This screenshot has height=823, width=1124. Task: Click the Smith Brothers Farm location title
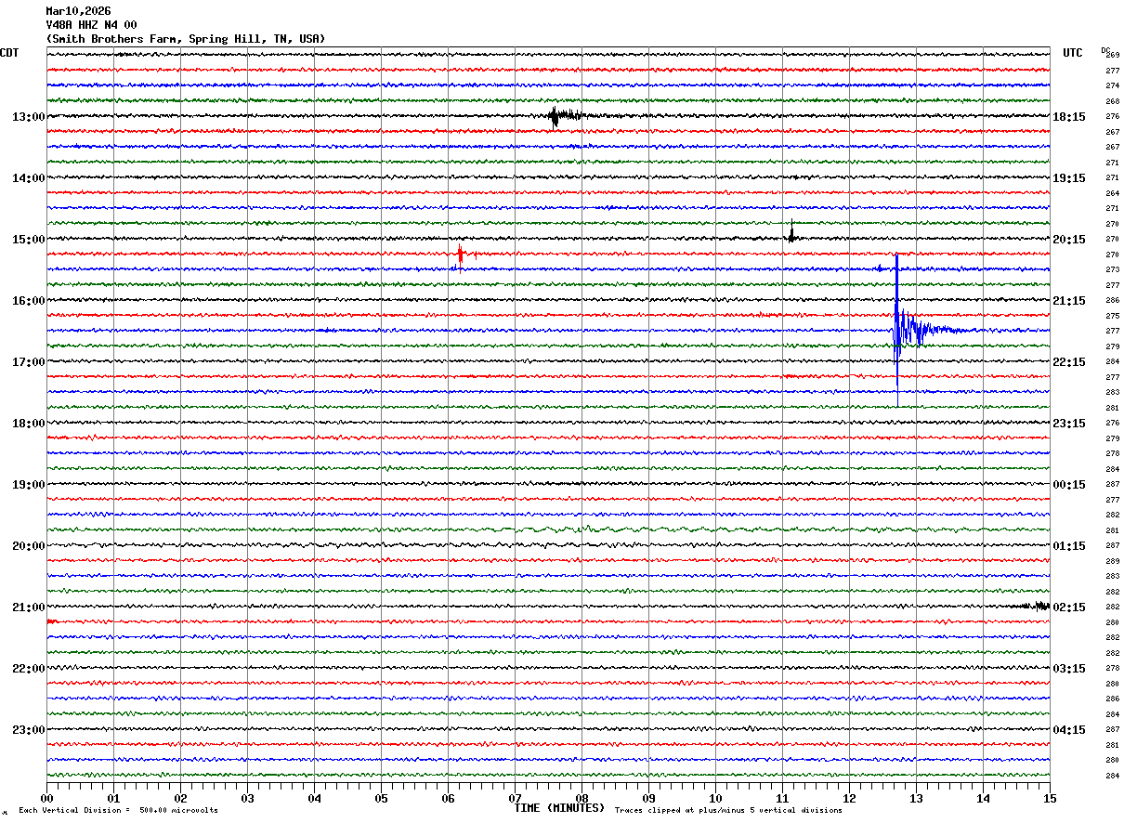(x=186, y=39)
